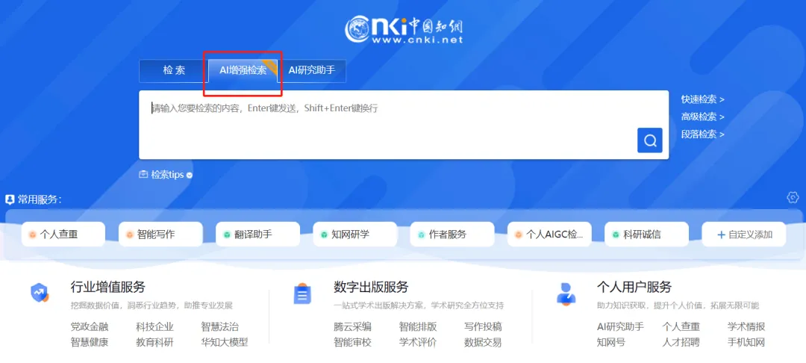
Task: Open the 学术评价 link
Action: 418,342
